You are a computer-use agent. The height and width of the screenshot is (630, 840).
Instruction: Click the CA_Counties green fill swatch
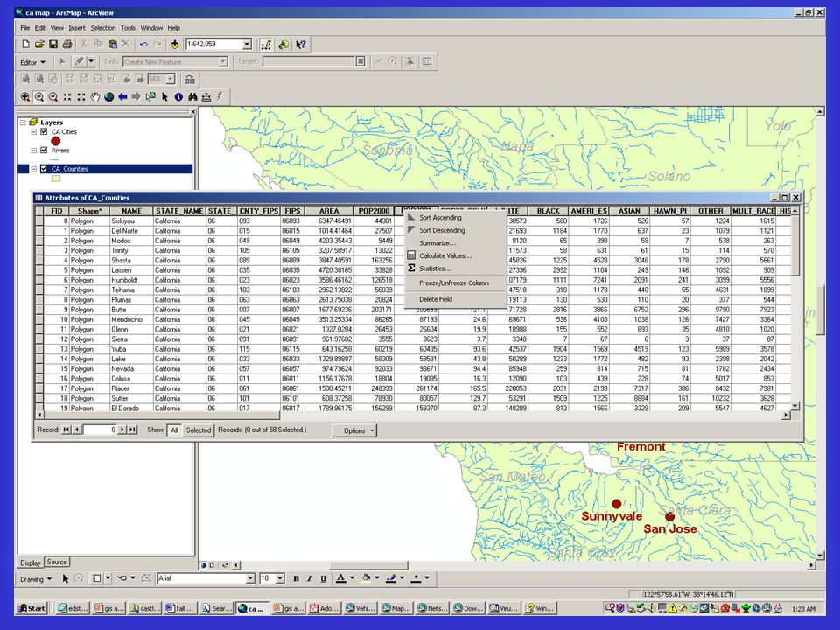(56, 178)
